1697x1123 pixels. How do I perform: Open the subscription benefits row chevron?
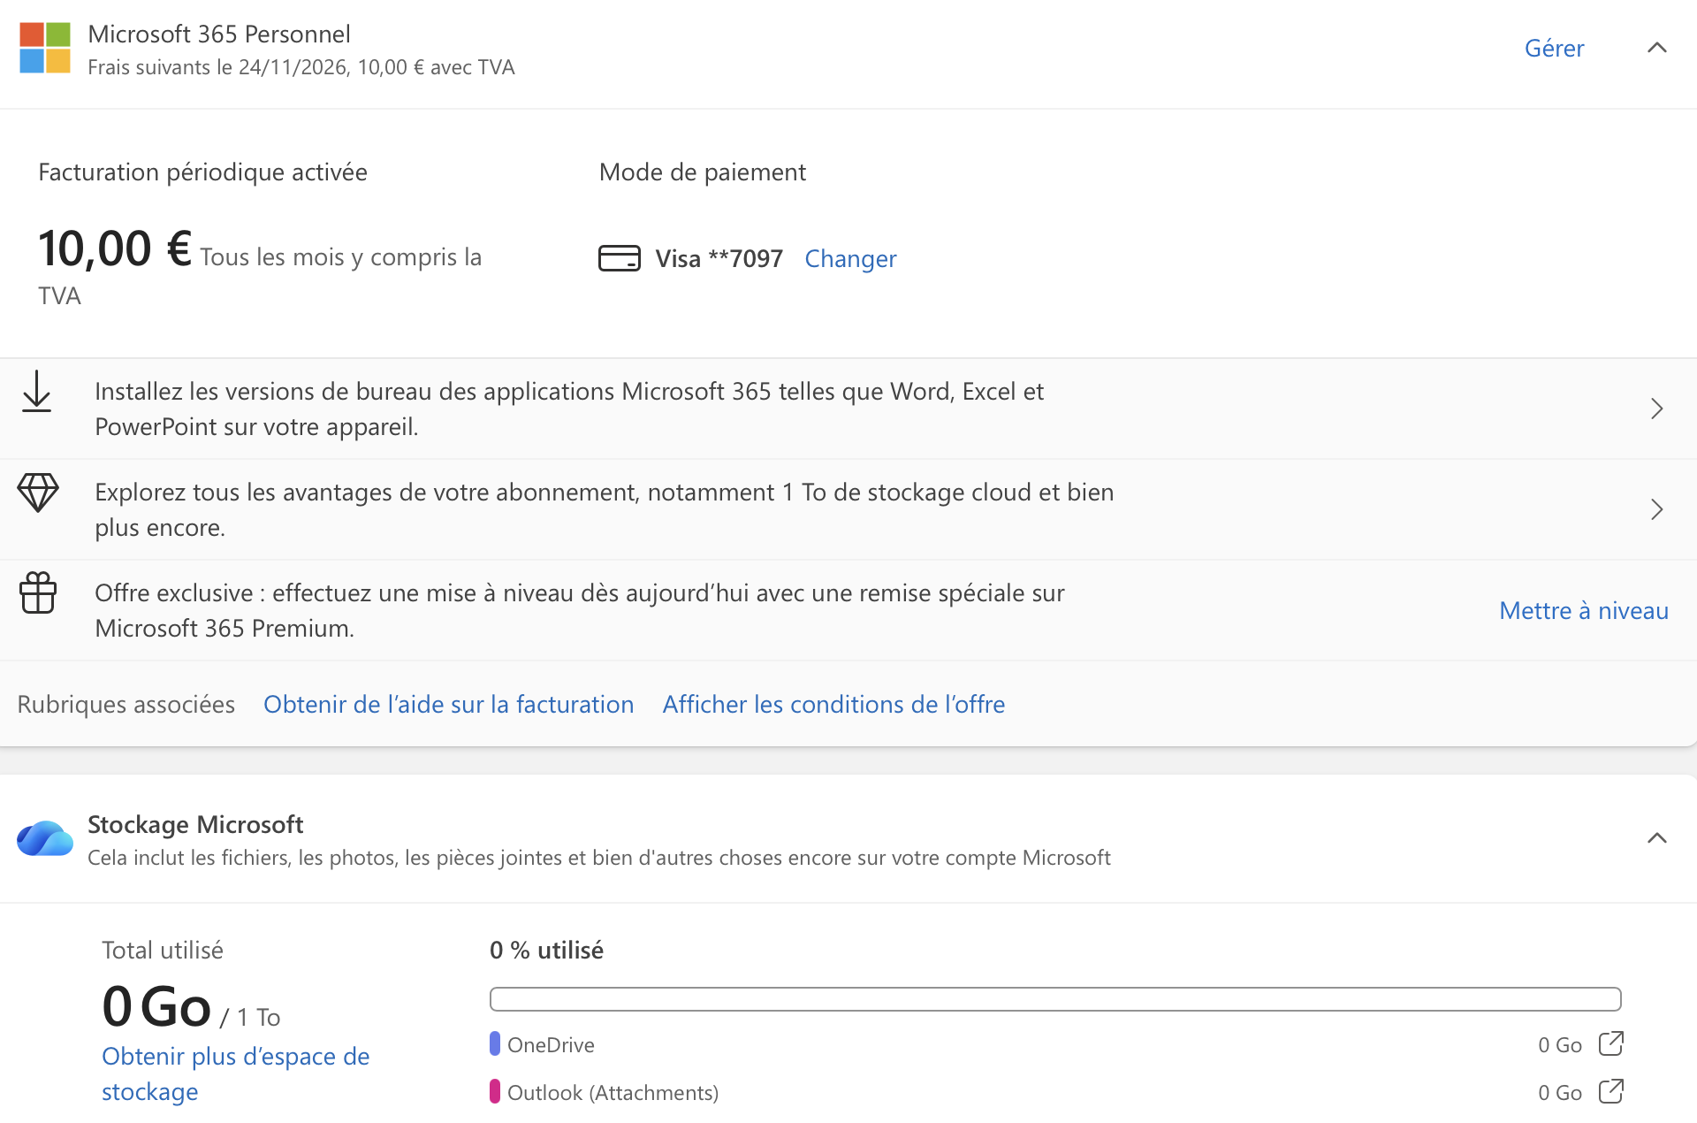1657,509
